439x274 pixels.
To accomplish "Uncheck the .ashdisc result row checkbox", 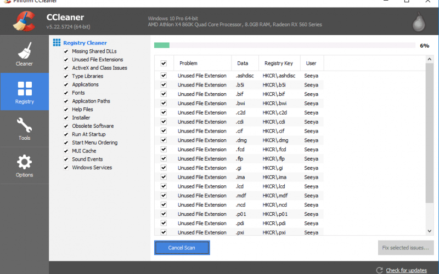I will tap(164, 76).
